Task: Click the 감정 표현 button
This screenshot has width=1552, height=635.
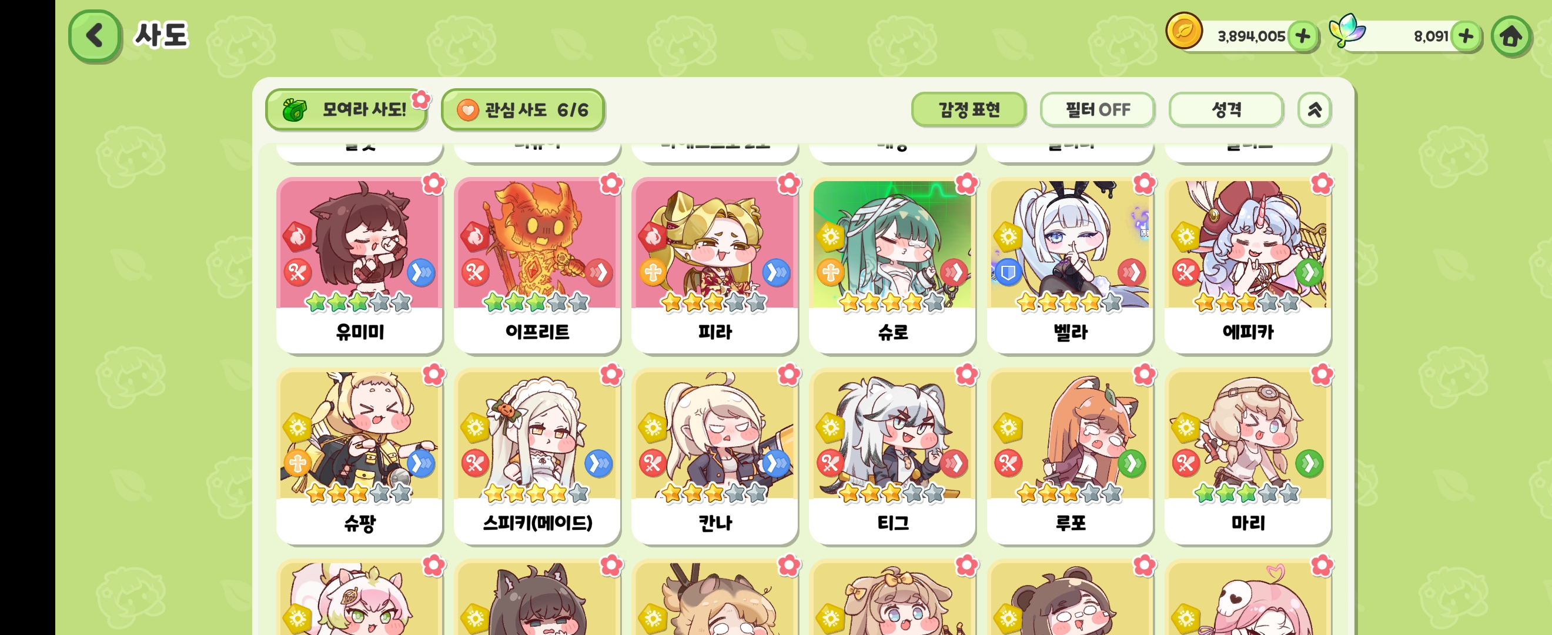Action: pyautogui.click(x=969, y=109)
